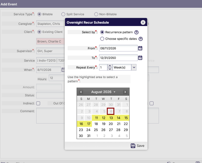Select Billable service type
The height and width of the screenshot is (163, 202).
[39, 14]
